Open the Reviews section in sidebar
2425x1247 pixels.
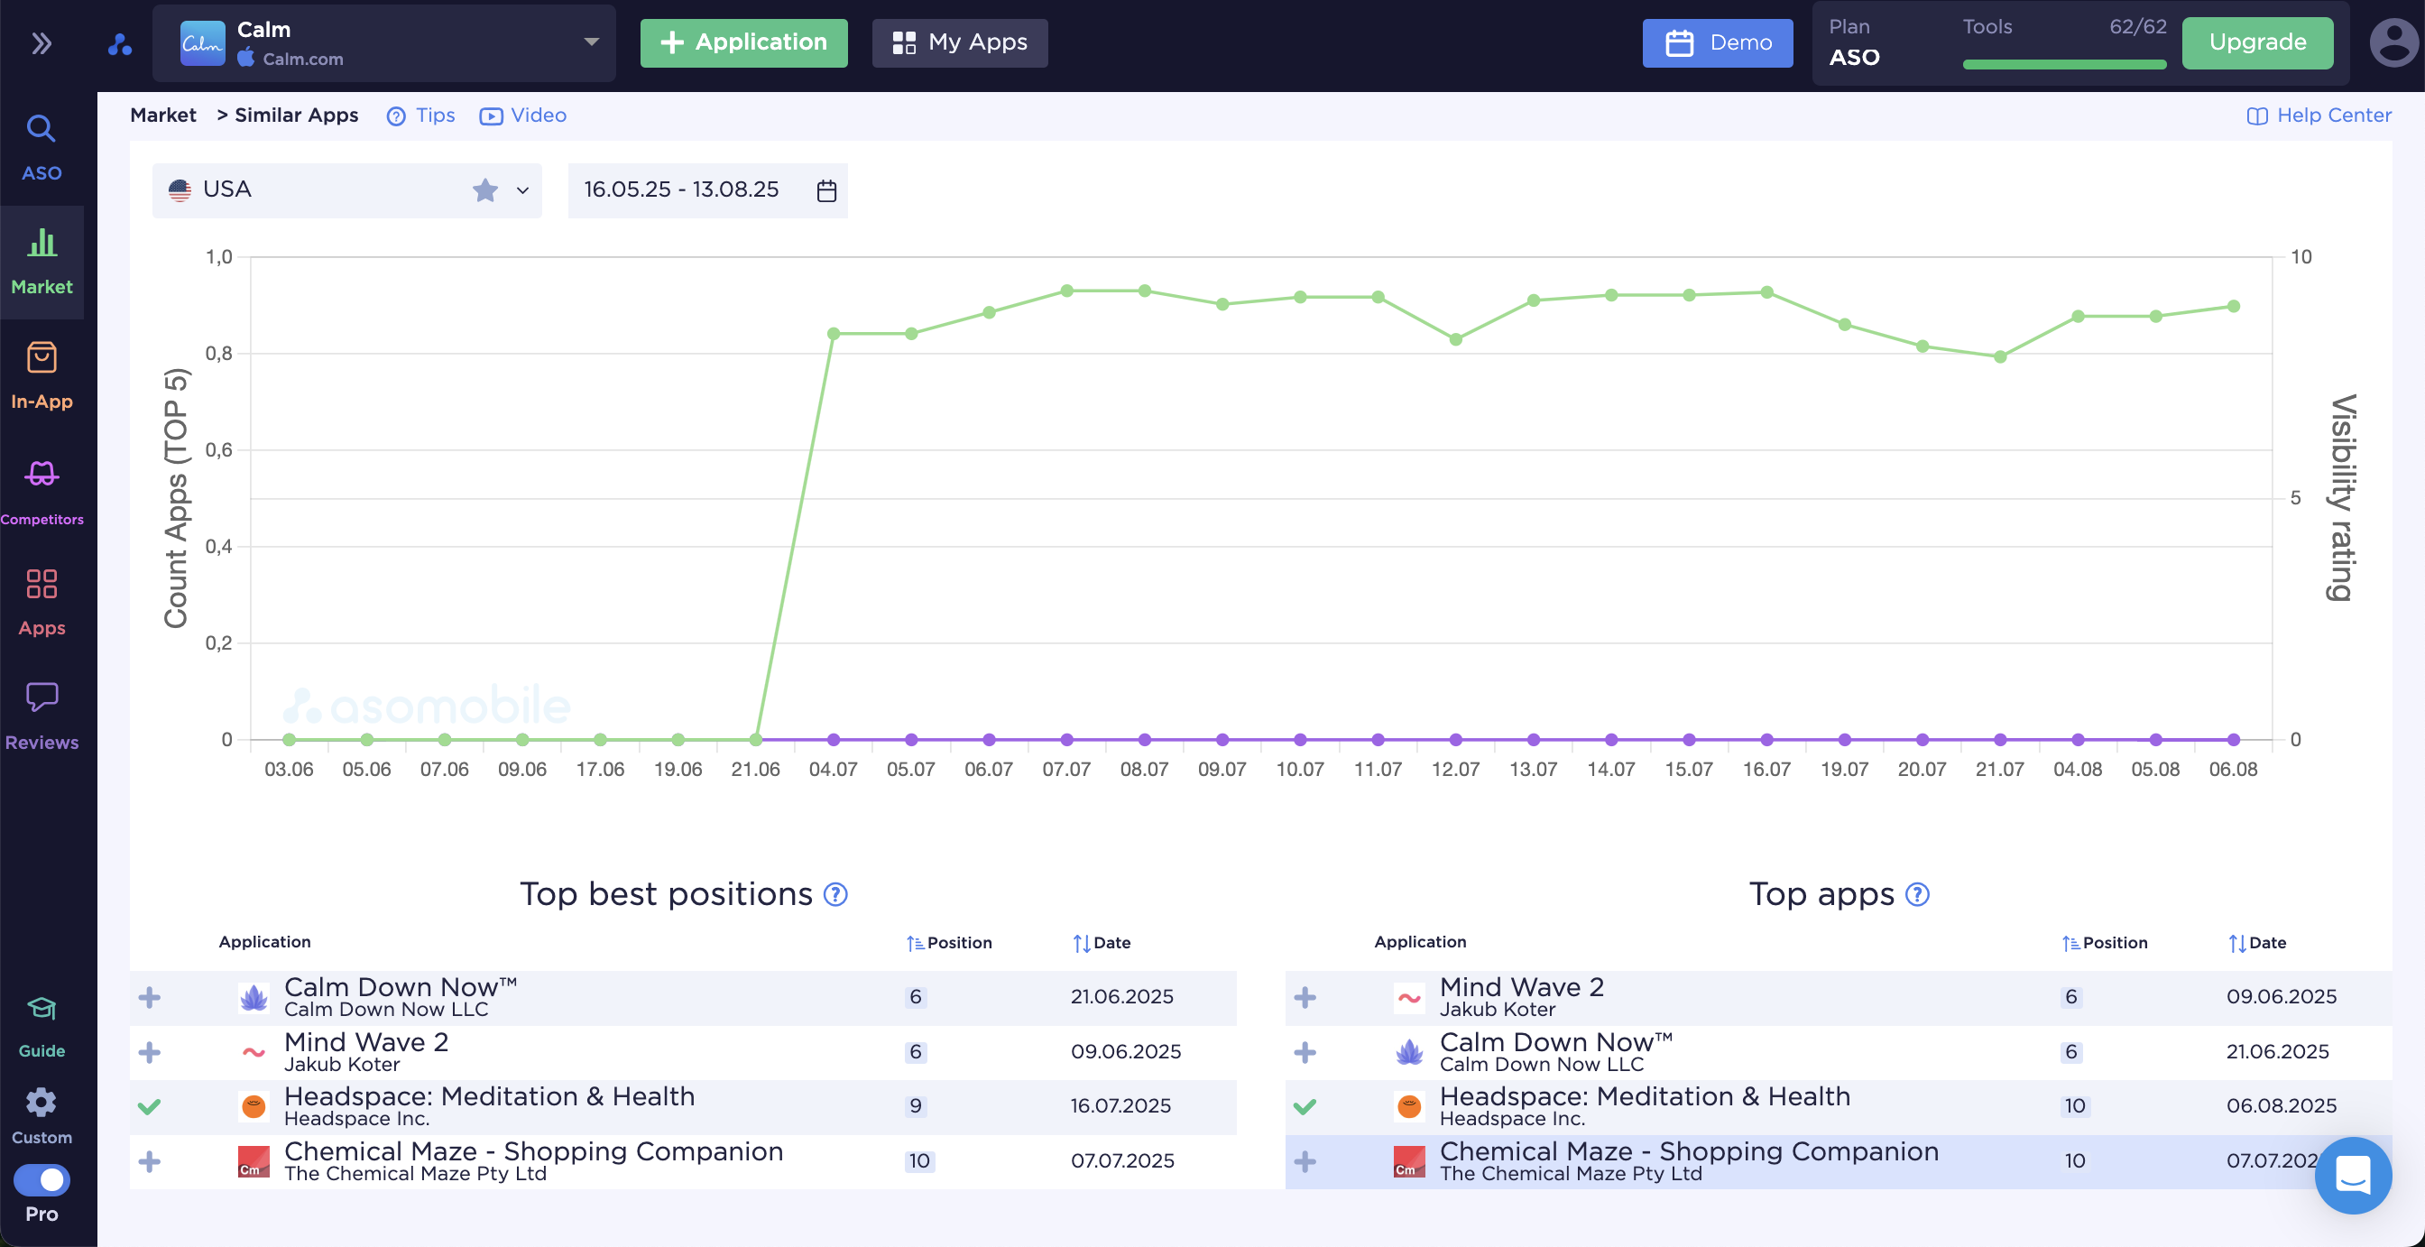click(41, 716)
